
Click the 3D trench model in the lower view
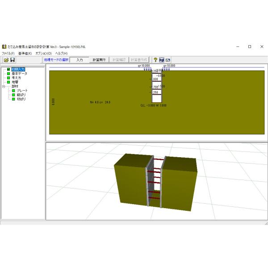[x=155, y=182]
